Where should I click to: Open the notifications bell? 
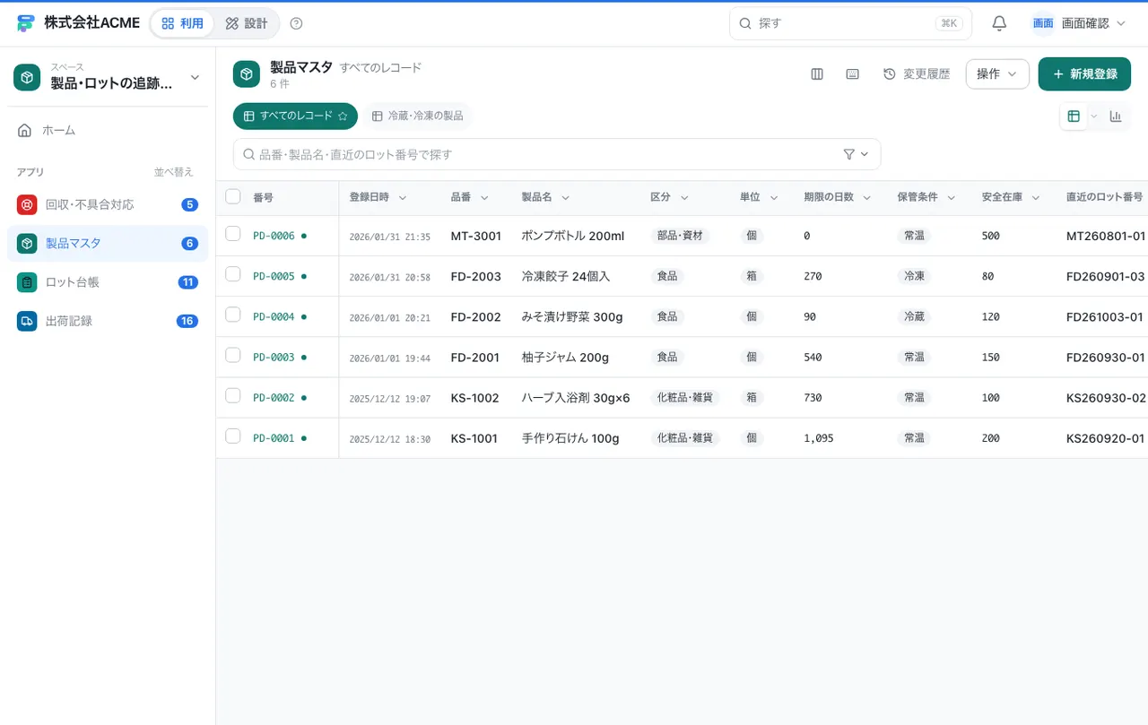coord(999,23)
